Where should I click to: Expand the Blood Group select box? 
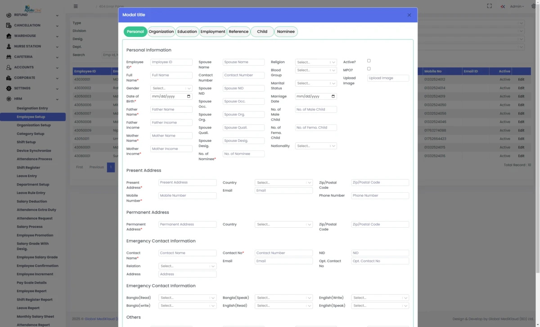tap(315, 70)
